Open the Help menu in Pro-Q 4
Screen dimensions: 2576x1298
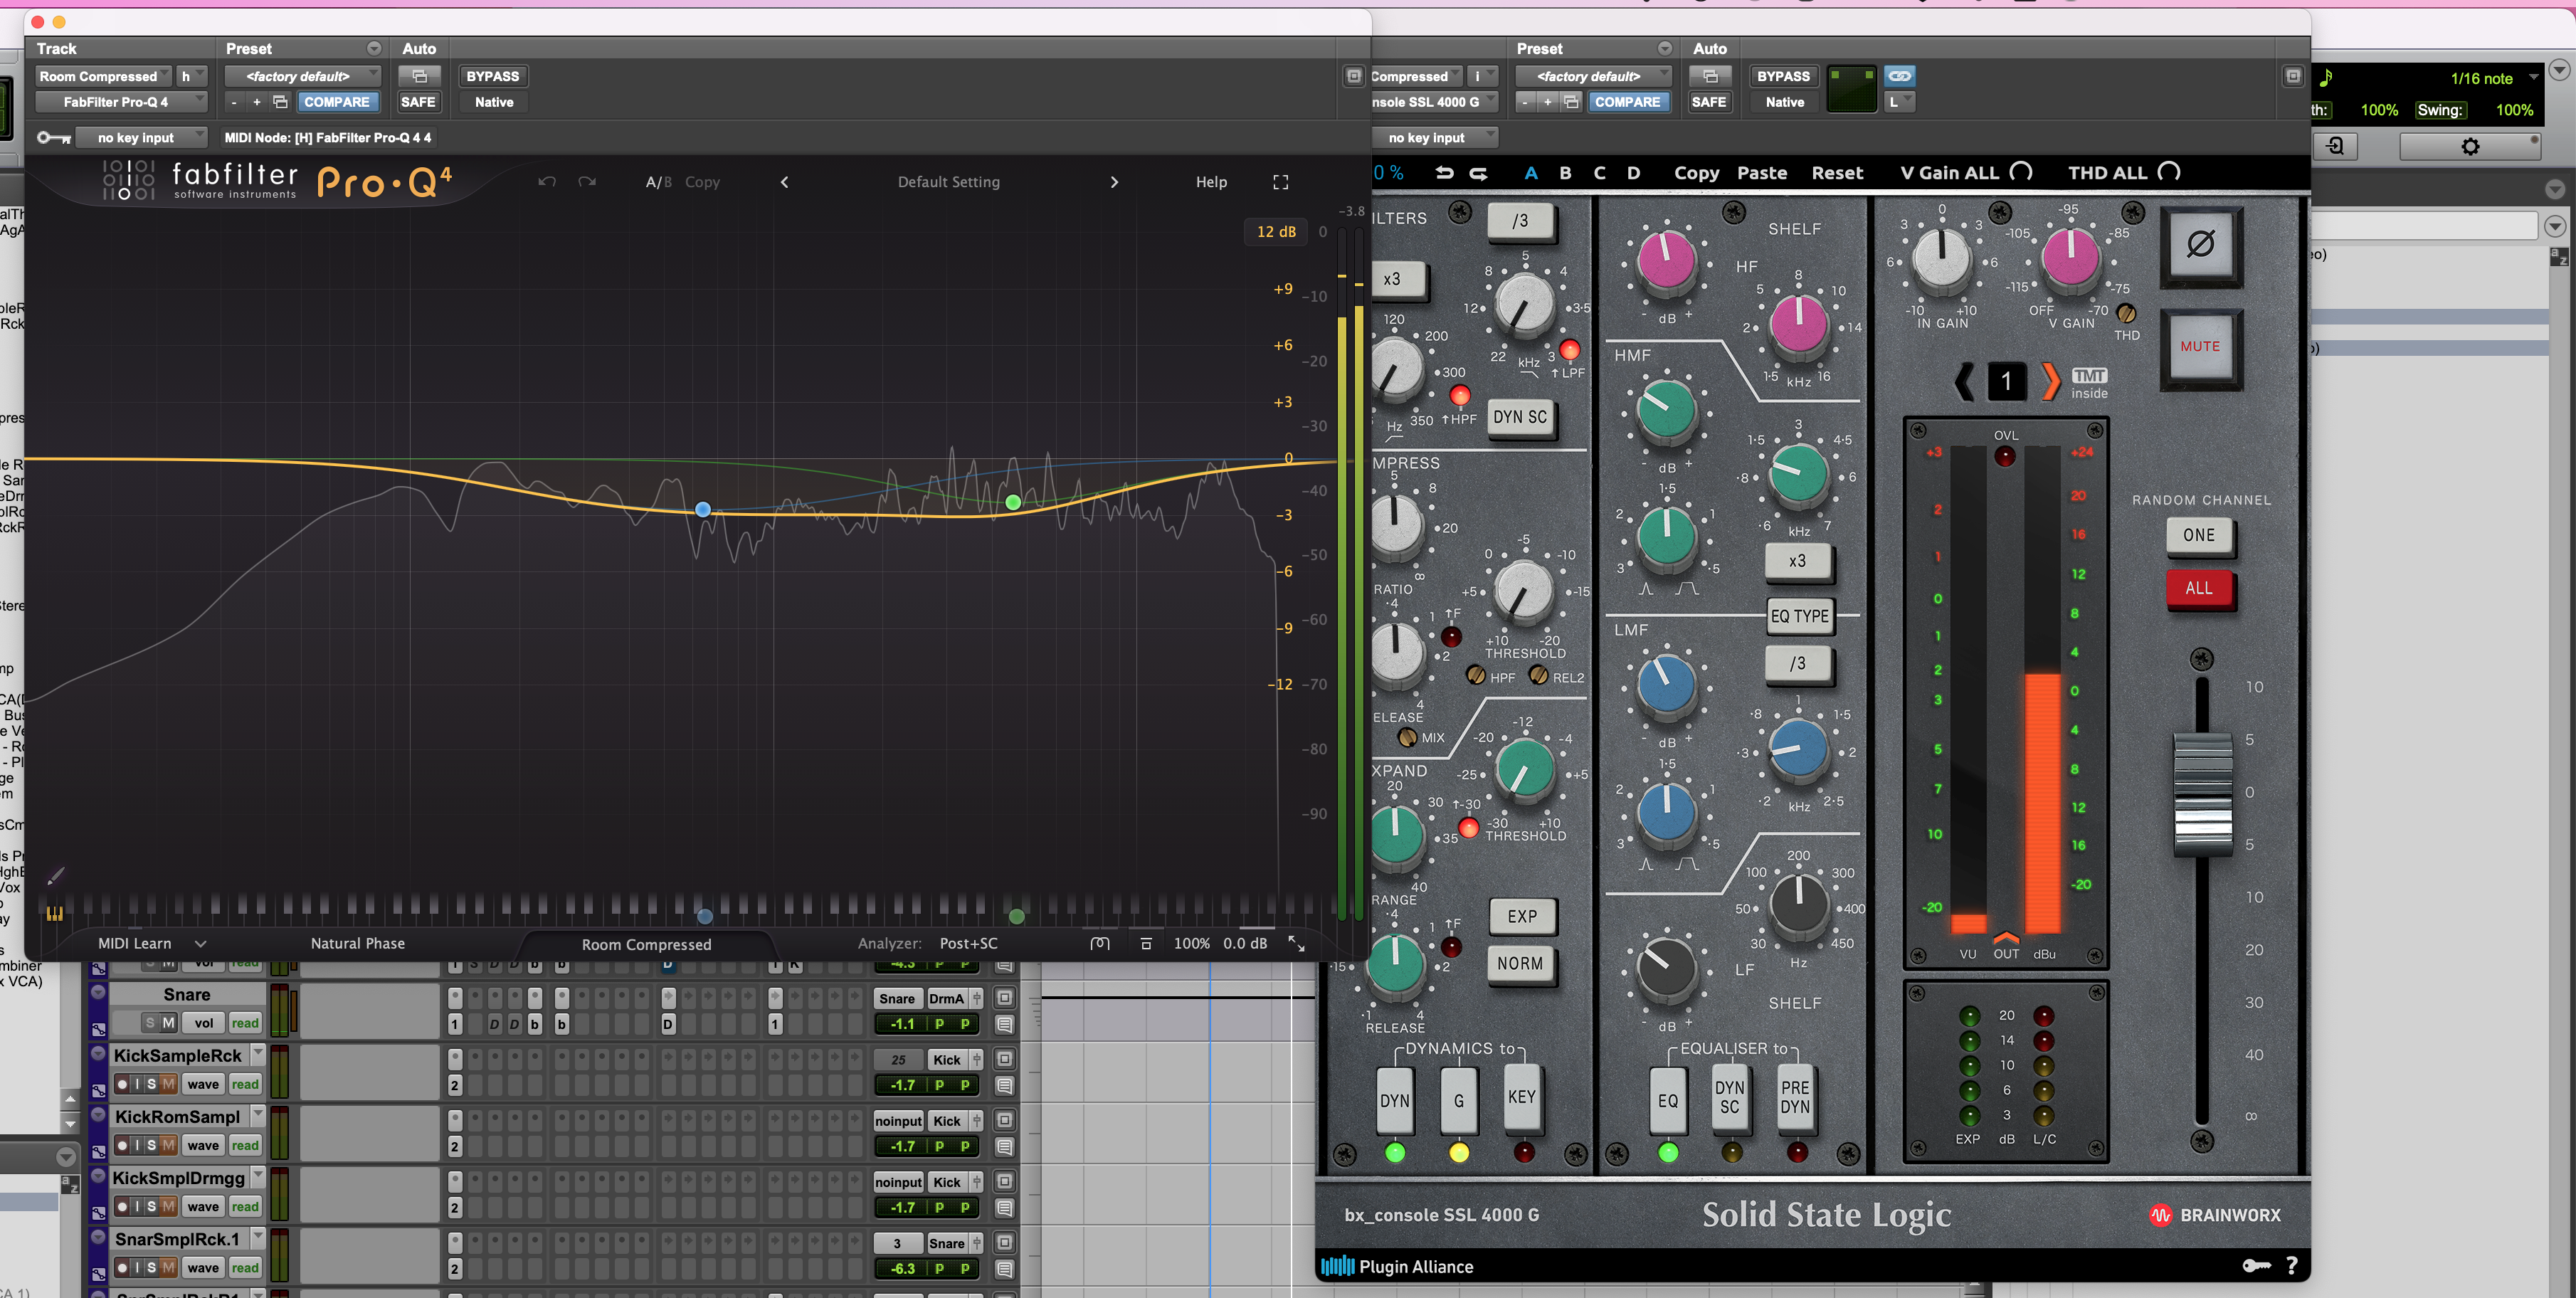pyautogui.click(x=1211, y=182)
